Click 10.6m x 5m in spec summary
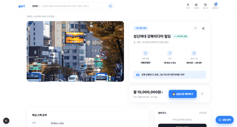The height and width of the screenshot is (127, 237). (x=57, y=123)
